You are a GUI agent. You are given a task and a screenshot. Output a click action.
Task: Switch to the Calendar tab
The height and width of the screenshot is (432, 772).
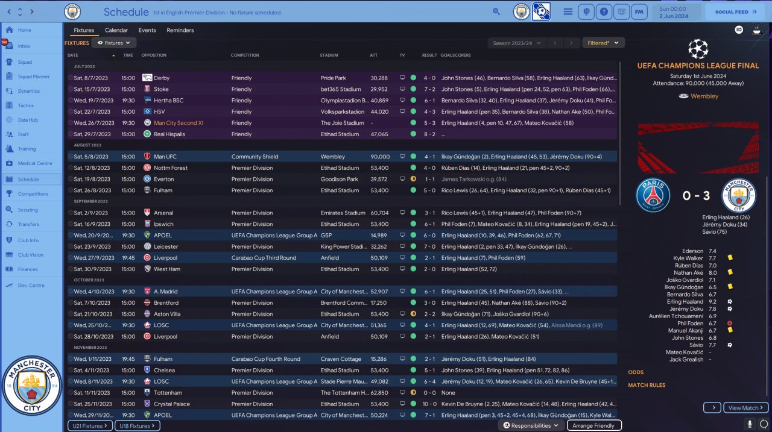tap(116, 30)
